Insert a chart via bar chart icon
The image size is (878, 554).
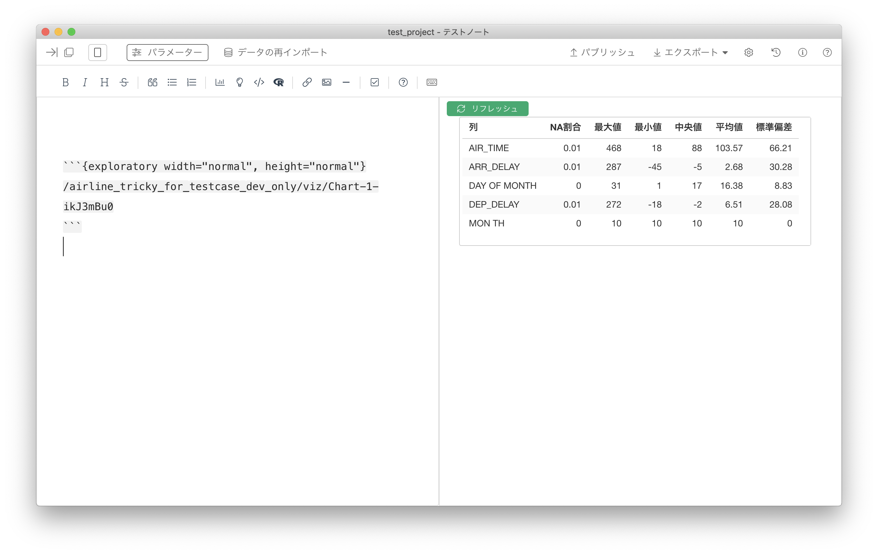pyautogui.click(x=220, y=82)
